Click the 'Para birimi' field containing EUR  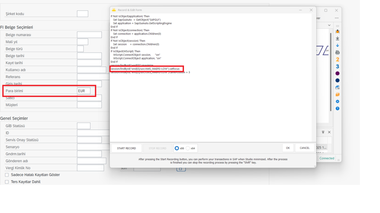pos(83,91)
